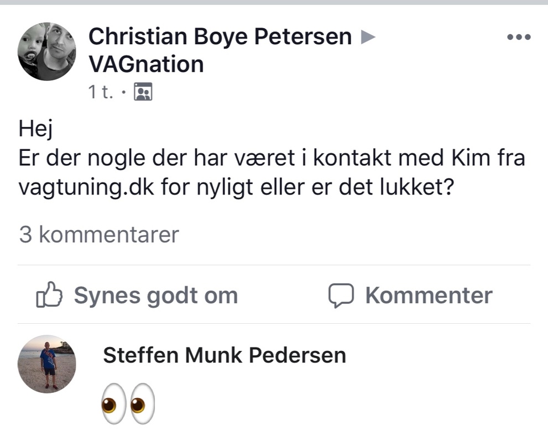The width and height of the screenshot is (548, 442).
Task: Click the group audience icon beside timestamp
Action: pos(144,92)
